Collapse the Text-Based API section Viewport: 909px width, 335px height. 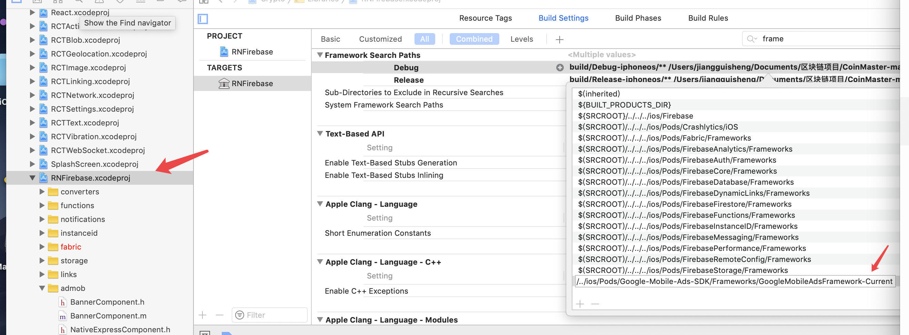[x=320, y=134]
